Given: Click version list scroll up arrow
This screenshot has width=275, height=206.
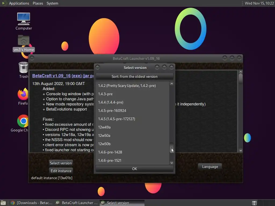Looking at the screenshot, I should tap(172, 84).
